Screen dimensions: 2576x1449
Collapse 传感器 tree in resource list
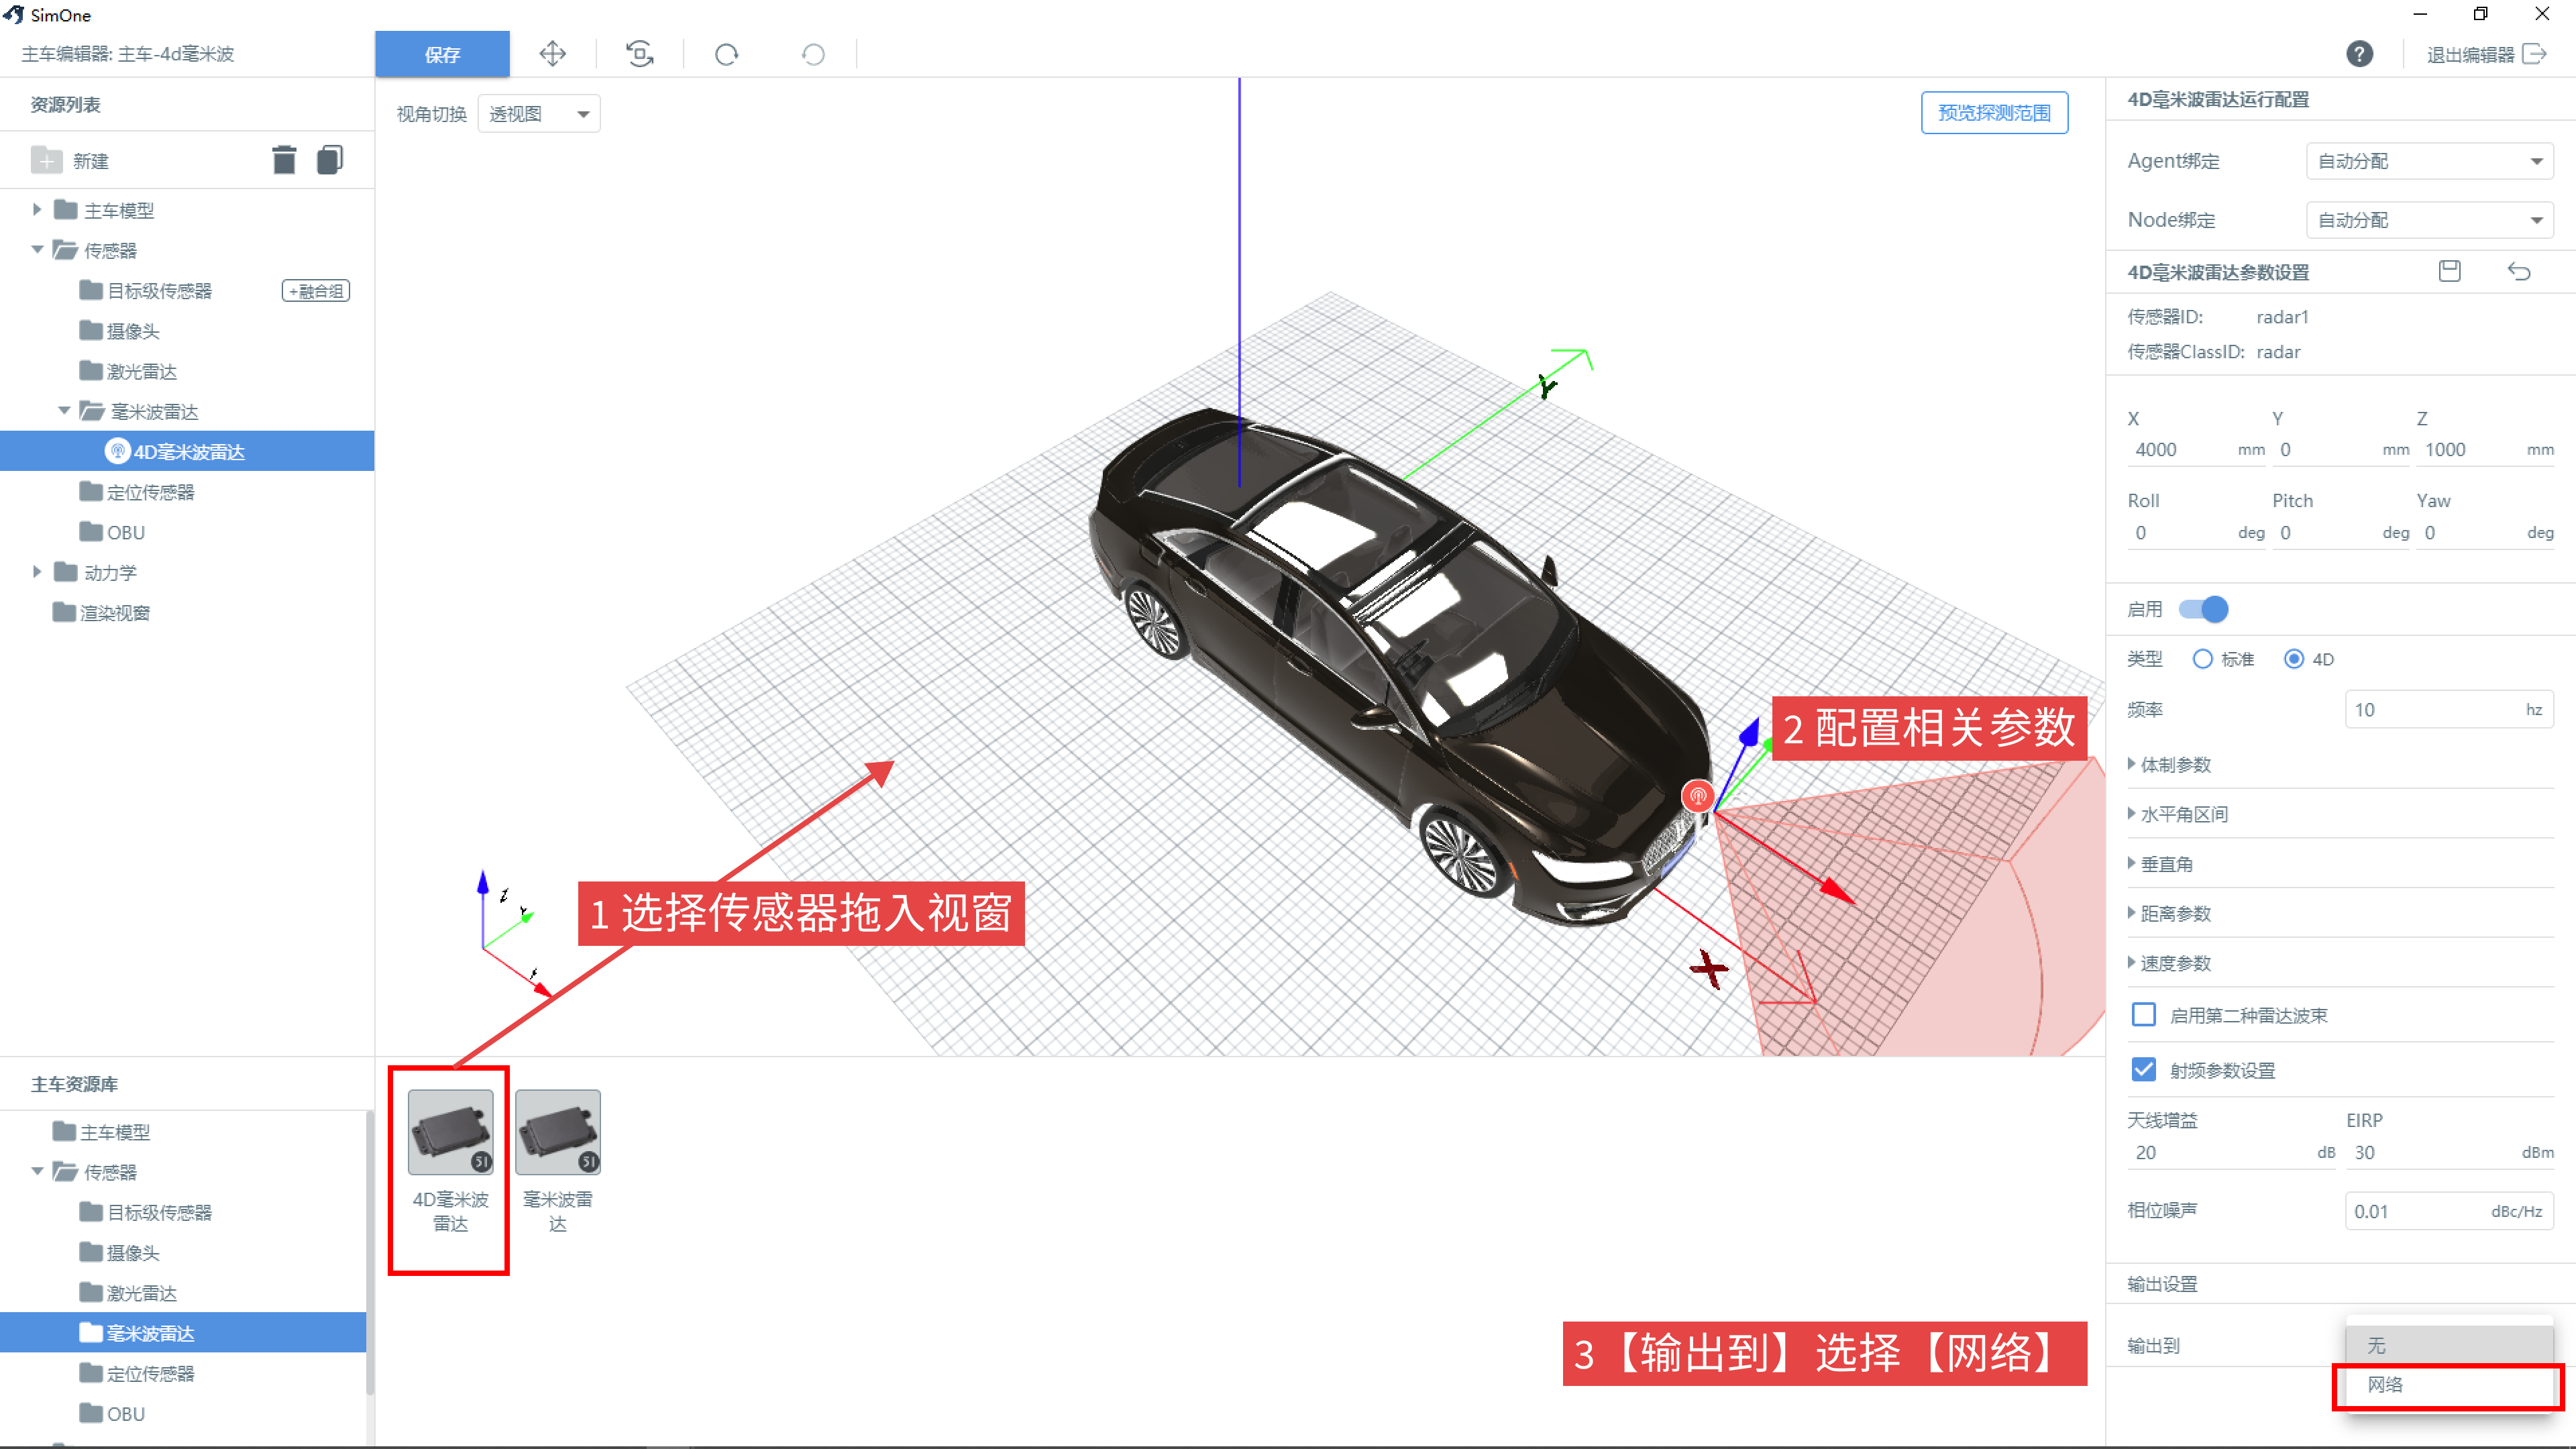[37, 250]
